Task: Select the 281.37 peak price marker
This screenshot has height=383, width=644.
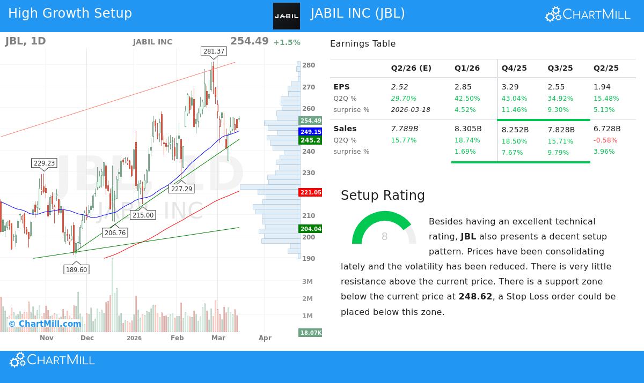Action: click(x=213, y=51)
